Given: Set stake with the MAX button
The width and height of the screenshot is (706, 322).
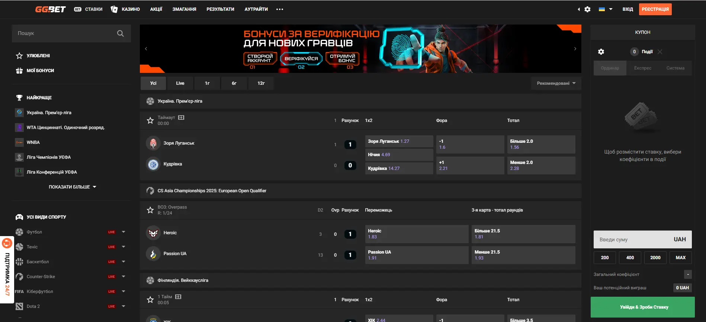Looking at the screenshot, I should tap(681, 258).
